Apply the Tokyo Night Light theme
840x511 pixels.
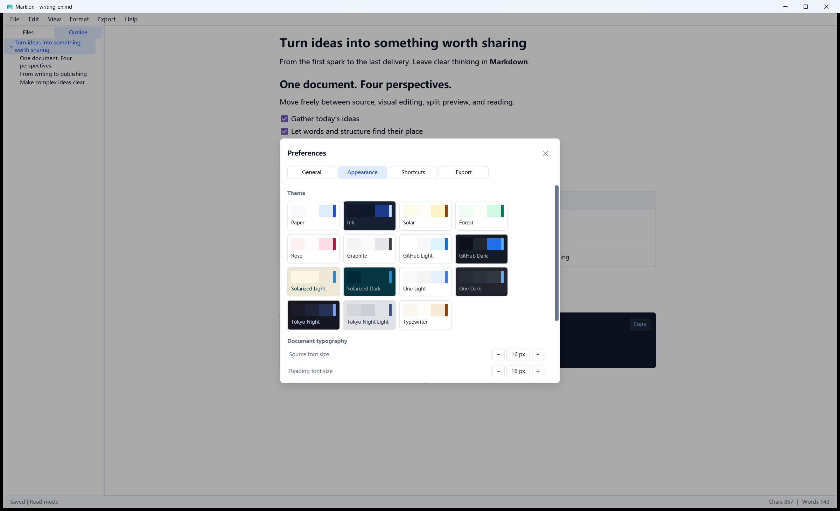pyautogui.click(x=369, y=315)
